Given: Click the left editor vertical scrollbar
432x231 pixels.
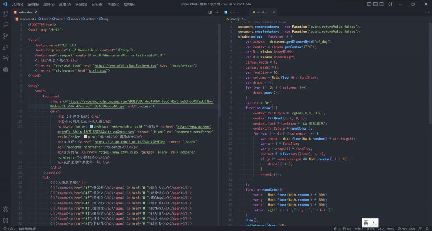Looking at the screenshot, I should point(220,70).
